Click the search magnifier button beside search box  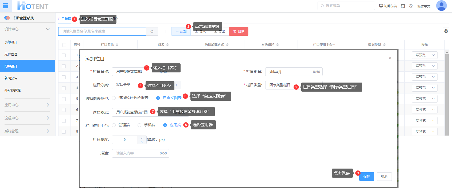[x=152, y=31]
